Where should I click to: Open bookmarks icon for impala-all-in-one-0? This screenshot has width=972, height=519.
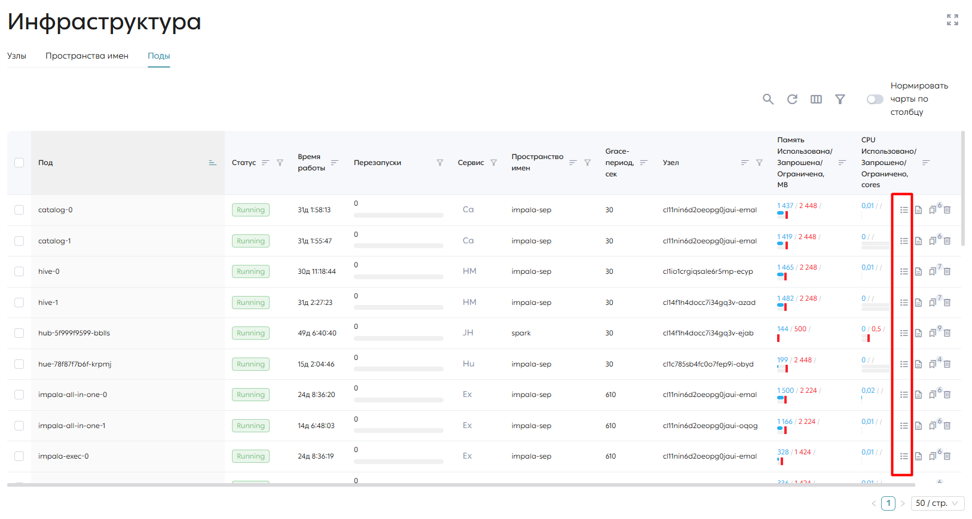(x=933, y=395)
